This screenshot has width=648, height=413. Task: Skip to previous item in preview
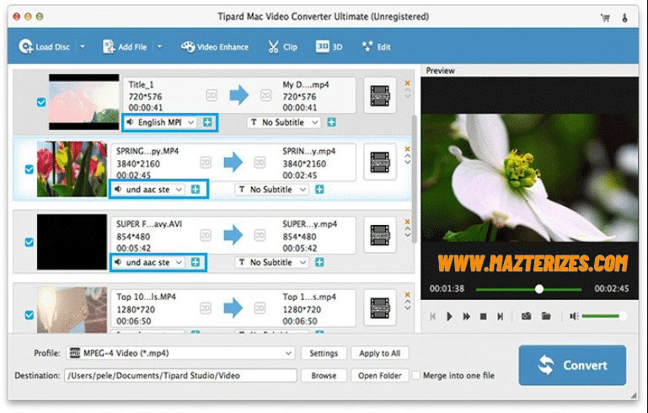432,316
